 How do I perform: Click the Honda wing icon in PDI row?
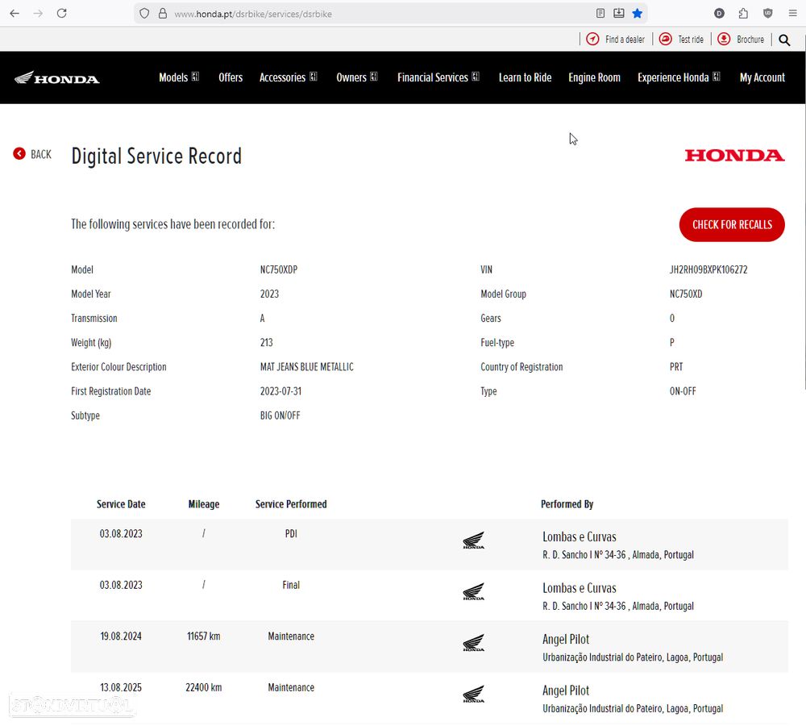coord(473,540)
